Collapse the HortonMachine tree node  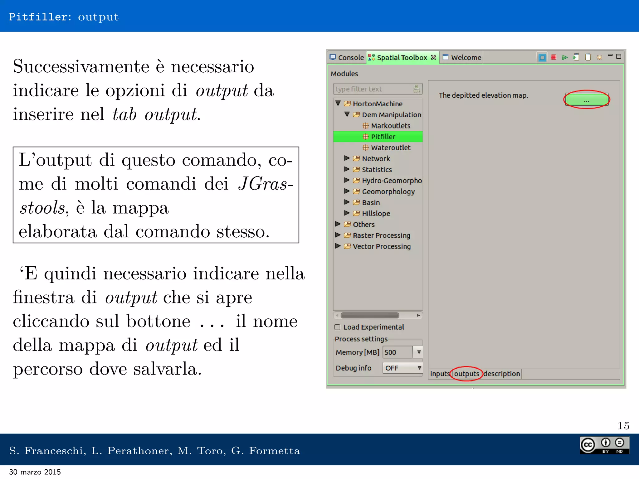[338, 103]
